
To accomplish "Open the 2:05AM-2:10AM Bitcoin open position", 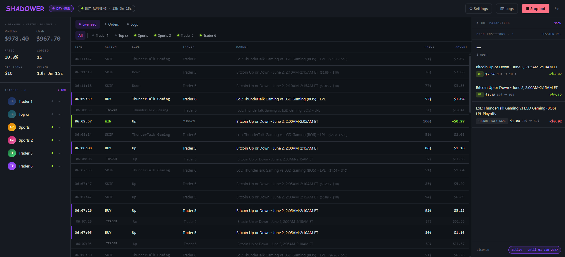I will (519, 71).
